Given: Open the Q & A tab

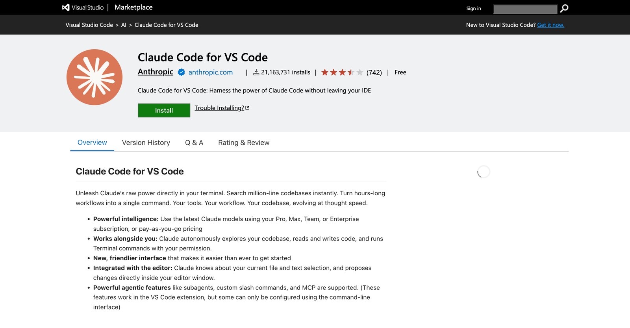Looking at the screenshot, I should [194, 143].
